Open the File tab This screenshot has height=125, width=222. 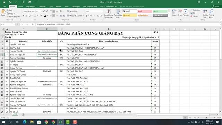click(x=4, y=7)
